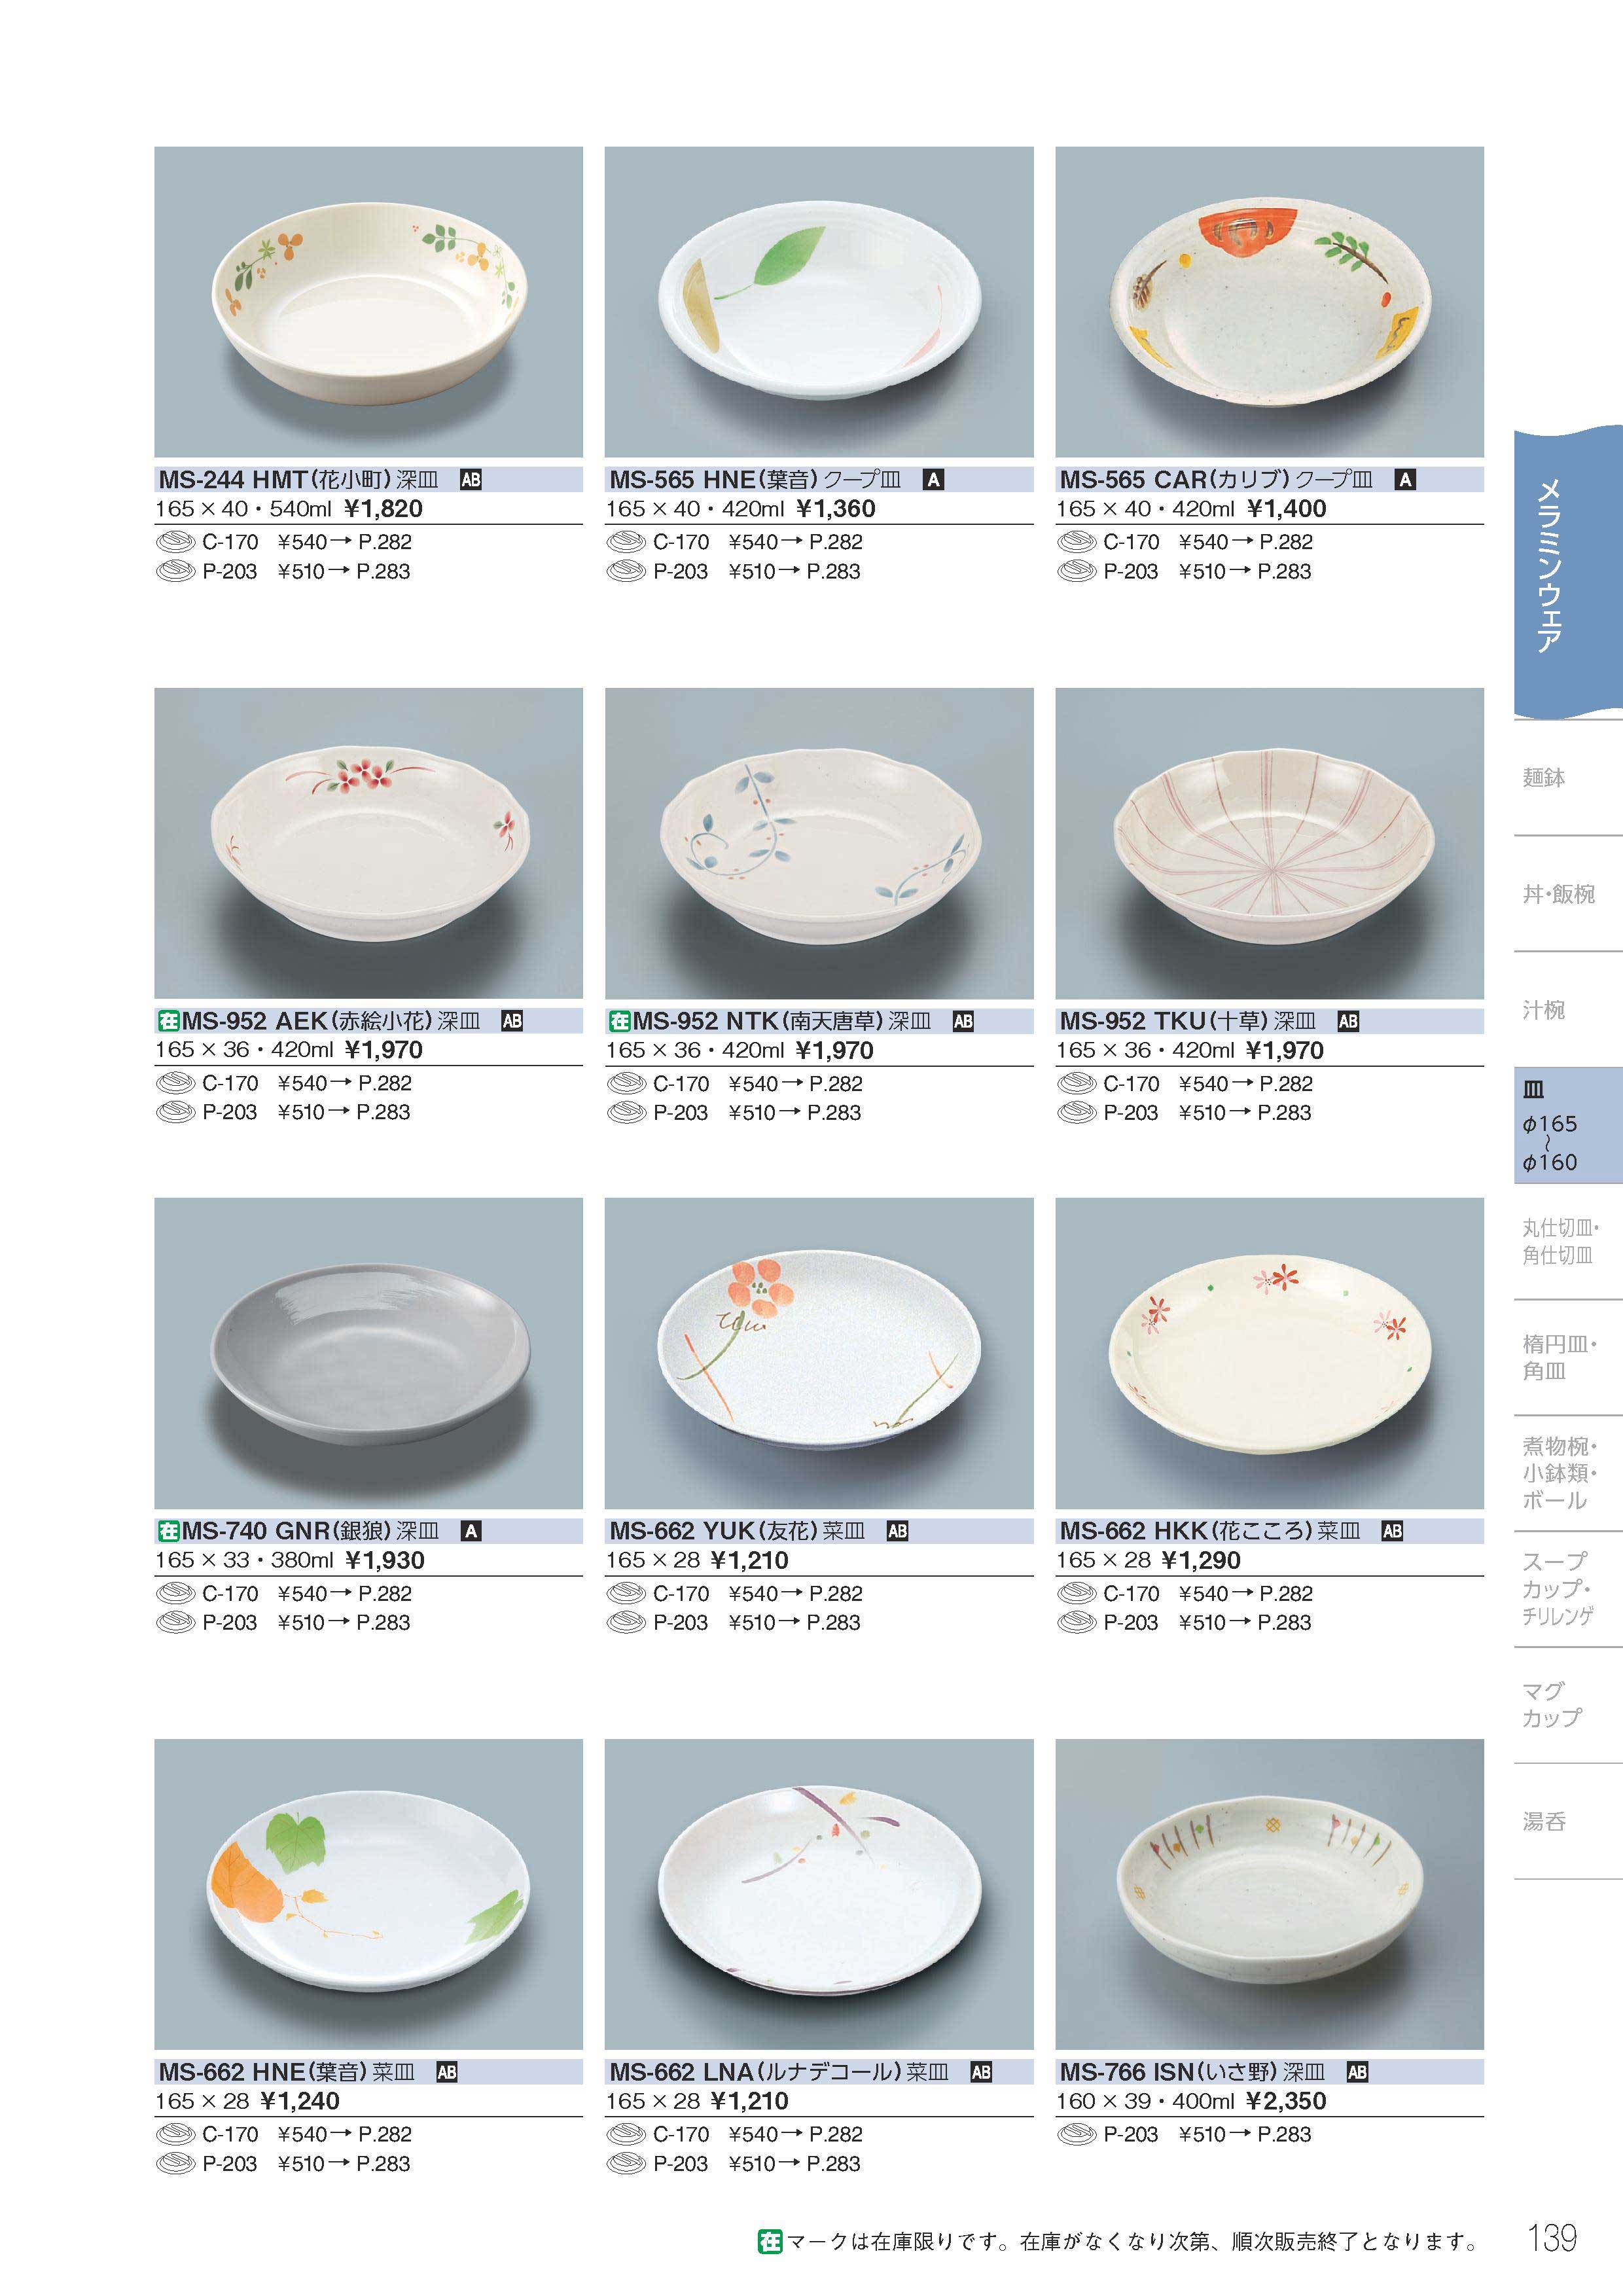
Task: Click the grey 銀狼 deep plate photo
Action: tap(368, 1353)
